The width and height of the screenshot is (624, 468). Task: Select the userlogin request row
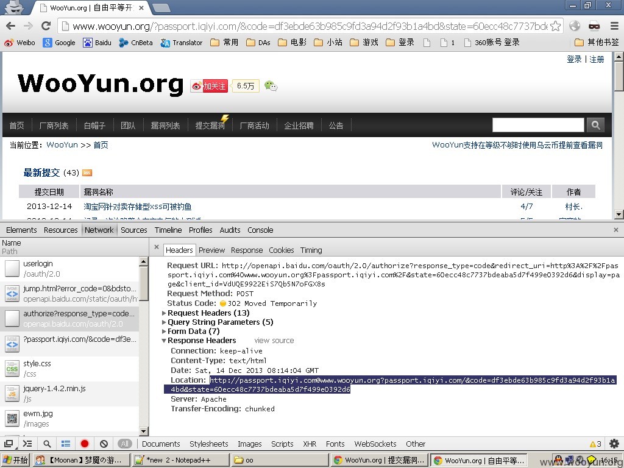click(69, 269)
